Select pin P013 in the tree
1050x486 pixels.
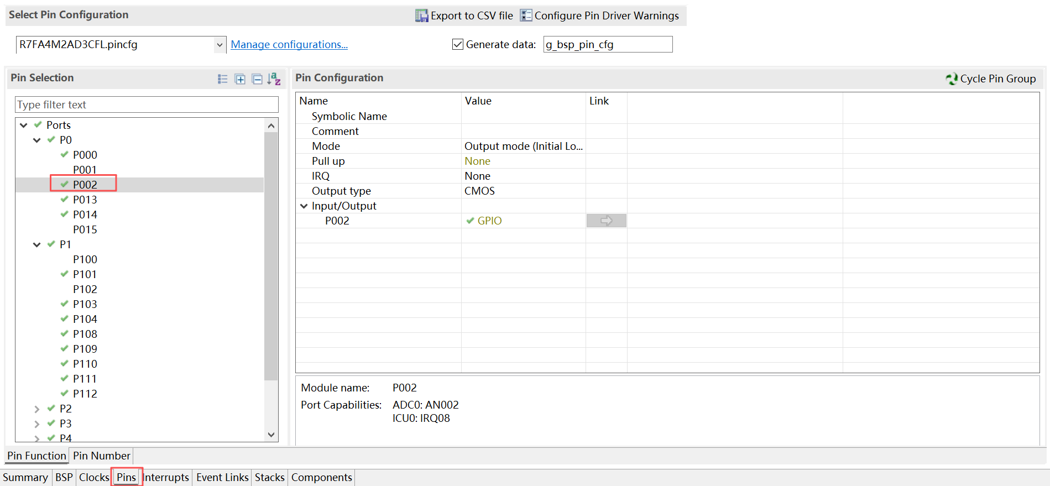[x=85, y=200]
